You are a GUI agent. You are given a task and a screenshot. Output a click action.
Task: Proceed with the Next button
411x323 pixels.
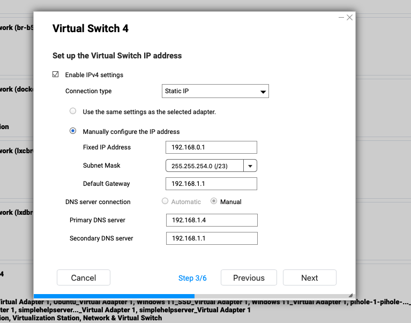(309, 277)
